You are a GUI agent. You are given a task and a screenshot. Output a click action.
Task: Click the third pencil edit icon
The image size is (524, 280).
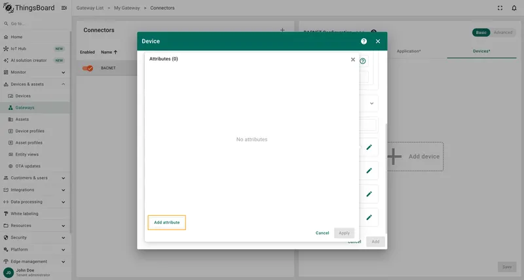coord(369,194)
